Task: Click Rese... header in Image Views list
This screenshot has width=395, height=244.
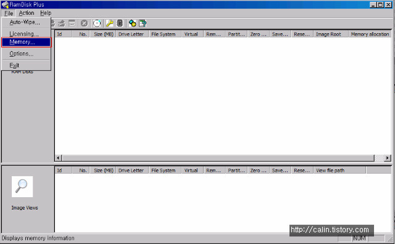Action: (x=302, y=170)
